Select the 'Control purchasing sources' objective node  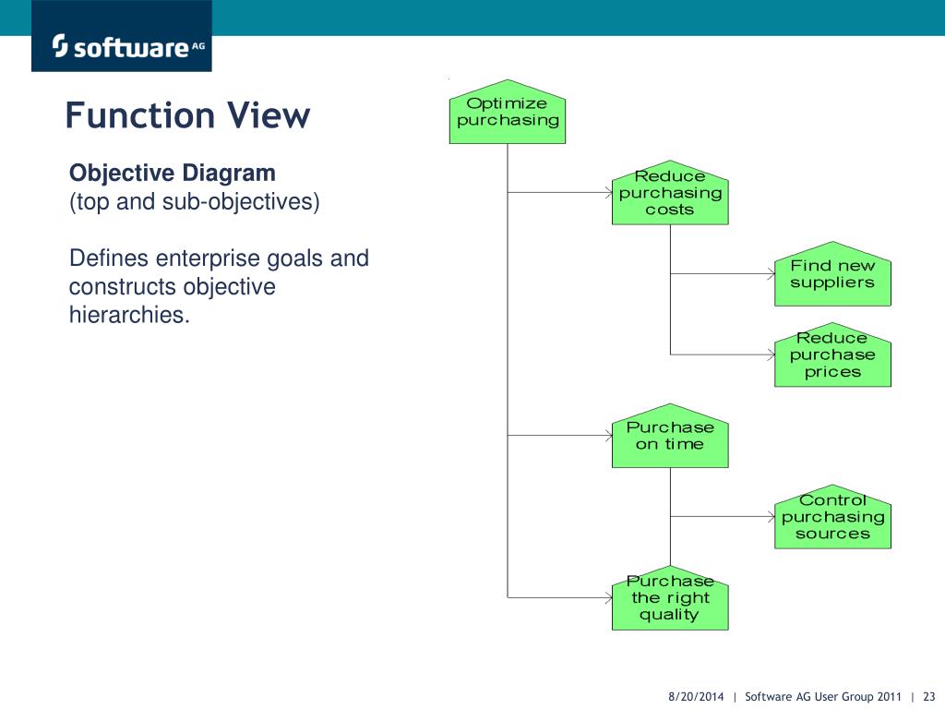832,517
